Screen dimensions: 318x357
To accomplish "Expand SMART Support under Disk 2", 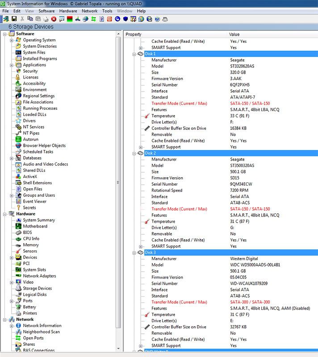I will [x=141, y=246].
